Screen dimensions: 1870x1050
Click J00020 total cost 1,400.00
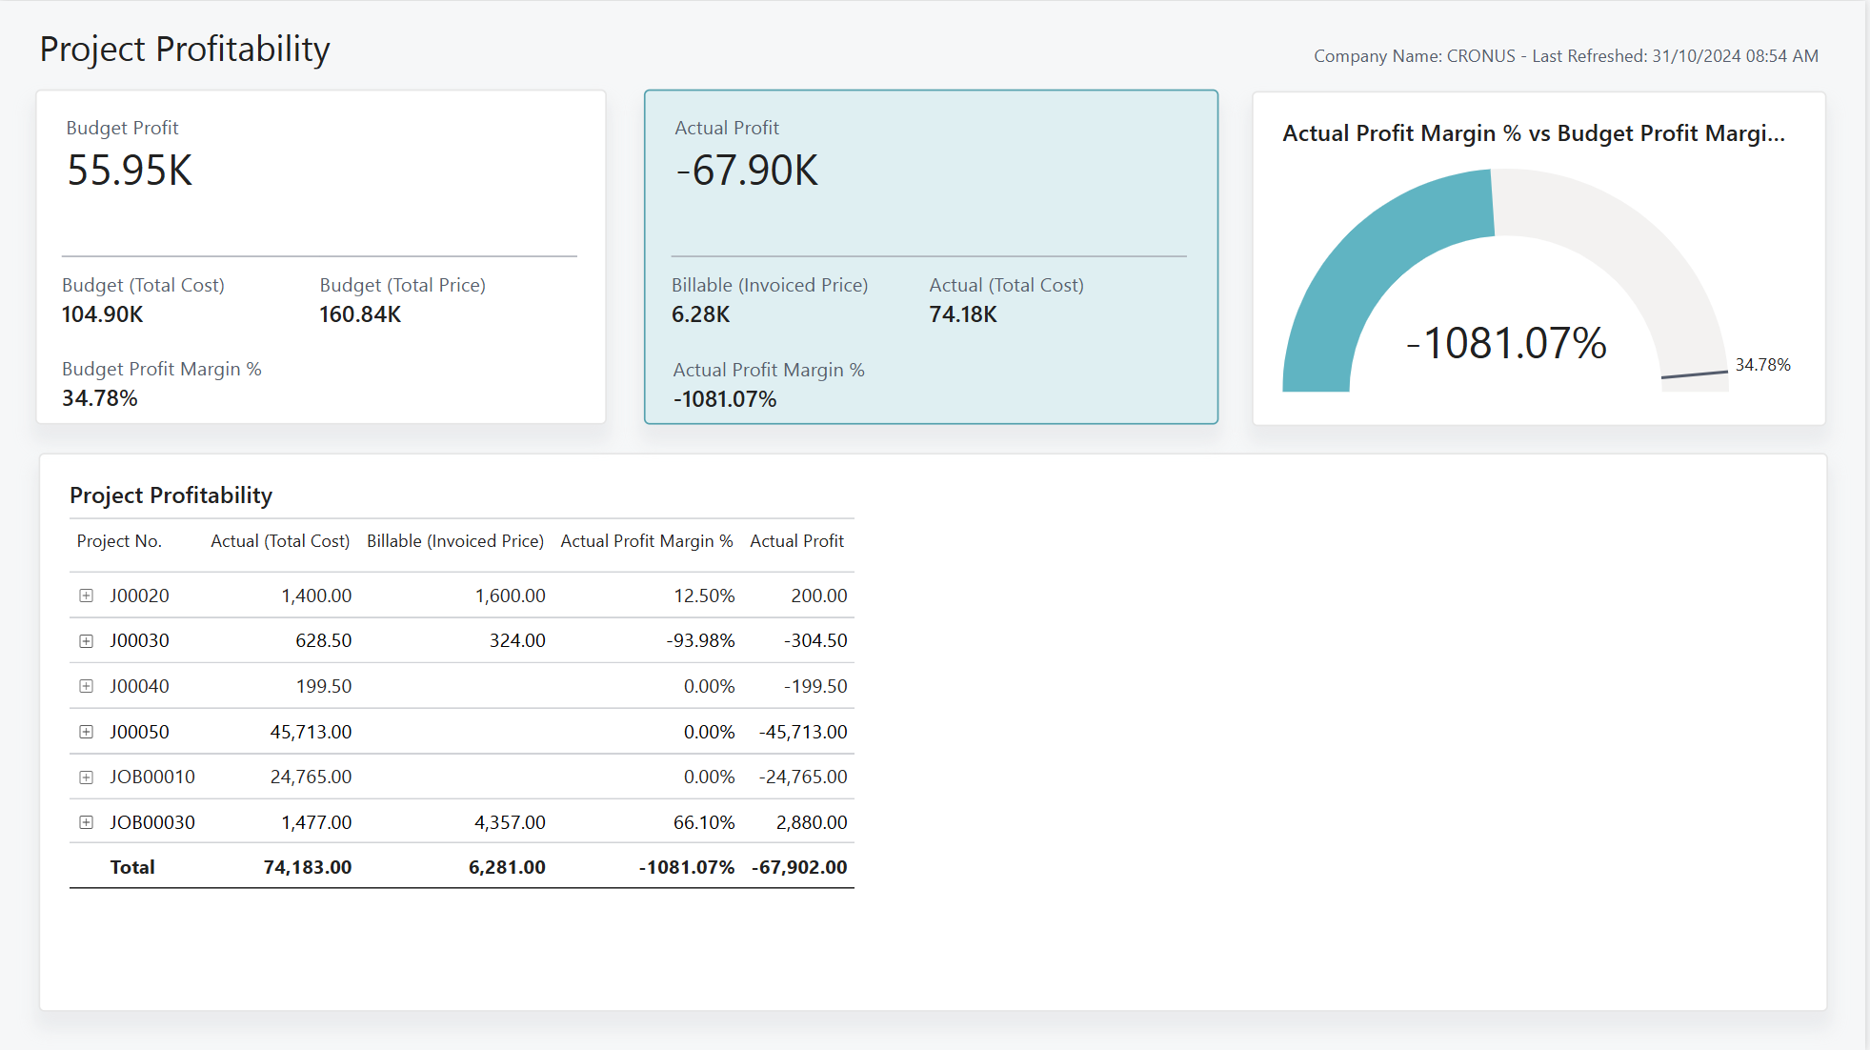pos(316,596)
